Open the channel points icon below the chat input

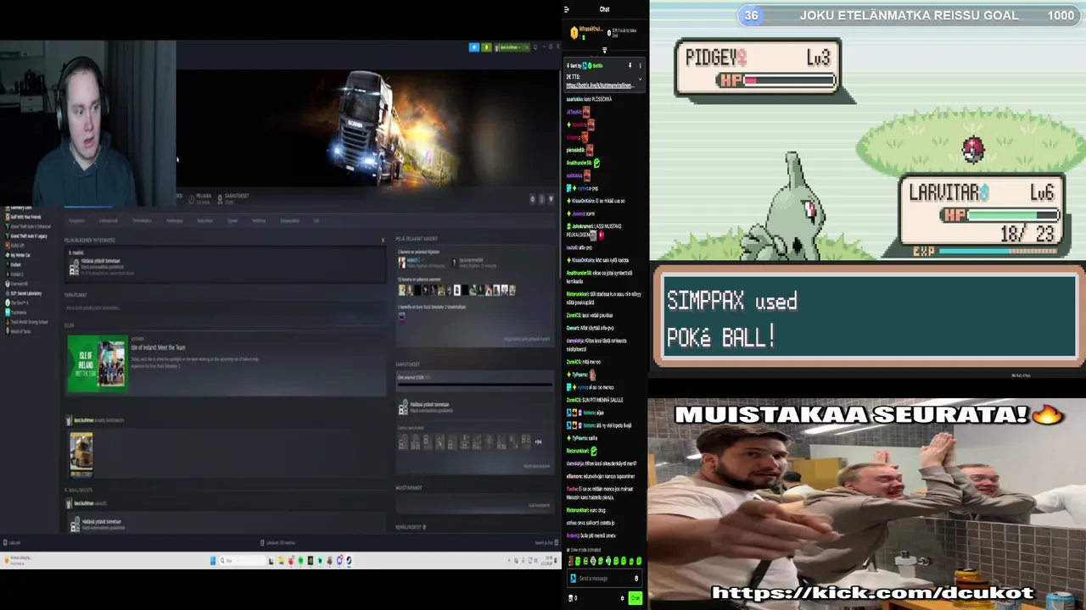571,598
